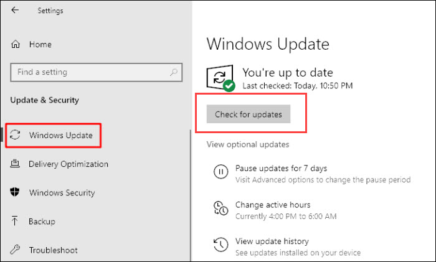Click the Windows Update sync icon in sidebar
The height and width of the screenshot is (262, 436).
tap(16, 136)
